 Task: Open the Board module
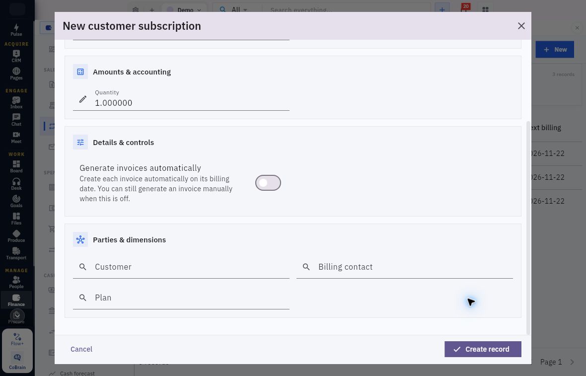16,167
